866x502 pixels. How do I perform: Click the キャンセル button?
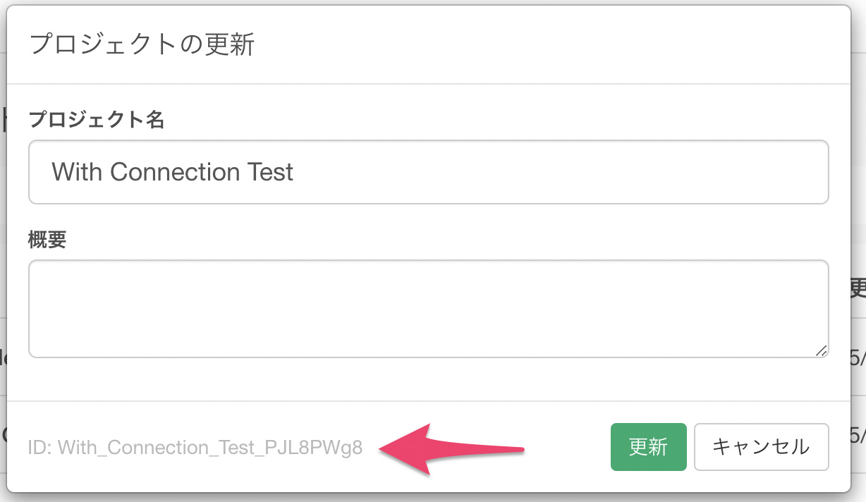click(x=761, y=447)
